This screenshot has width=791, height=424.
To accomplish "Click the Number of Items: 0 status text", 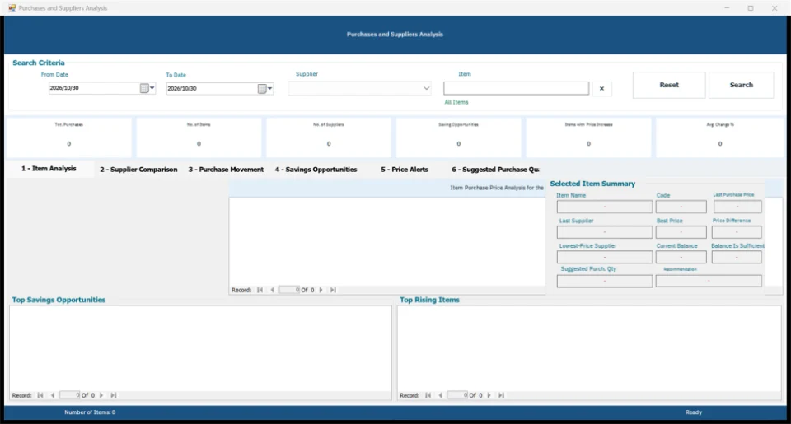I will (x=90, y=412).
